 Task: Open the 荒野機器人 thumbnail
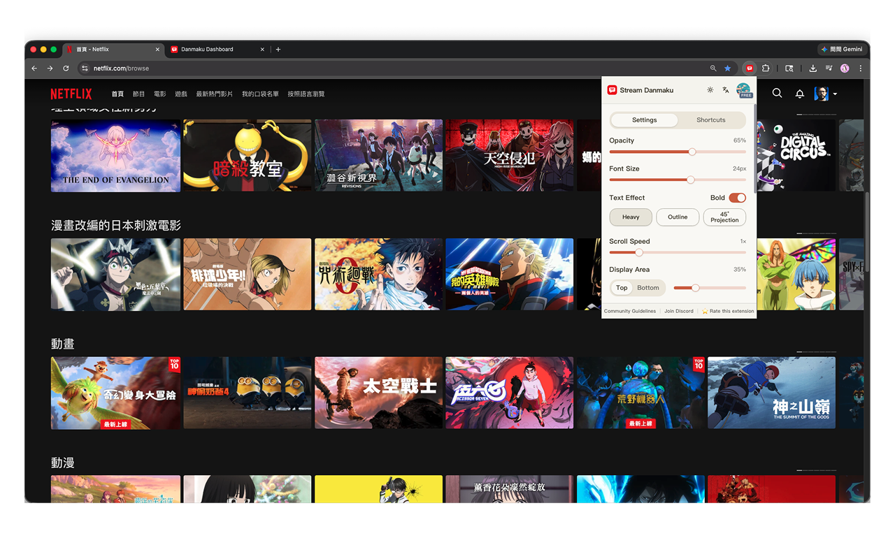pos(640,393)
